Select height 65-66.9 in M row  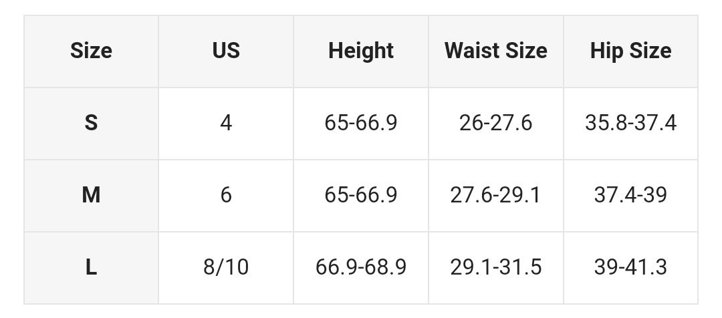click(361, 196)
